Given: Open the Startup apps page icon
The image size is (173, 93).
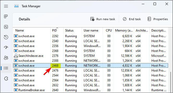Looking at the screenshot, I should [6, 47].
